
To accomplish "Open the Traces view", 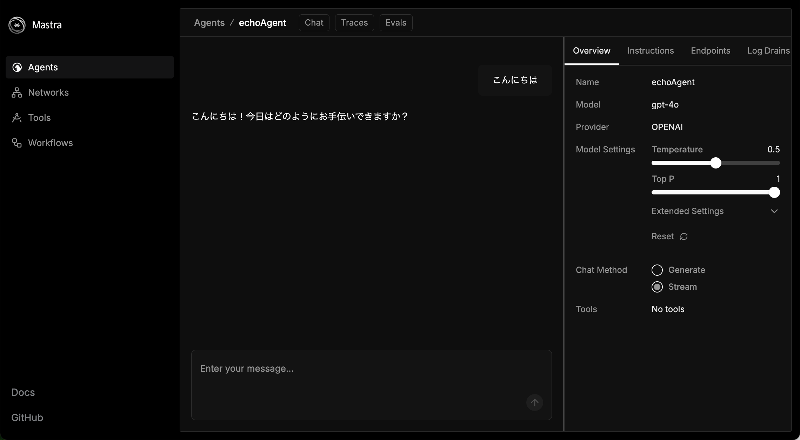I will click(354, 23).
